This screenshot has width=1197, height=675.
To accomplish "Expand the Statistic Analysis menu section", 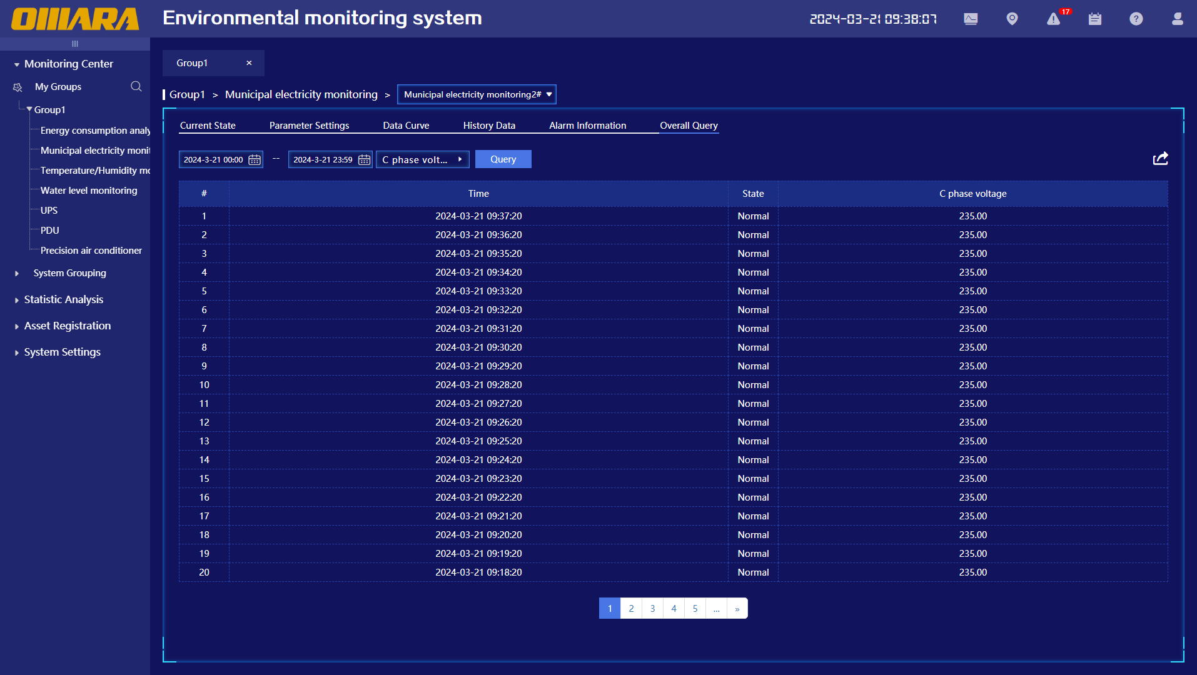I will tap(63, 299).
